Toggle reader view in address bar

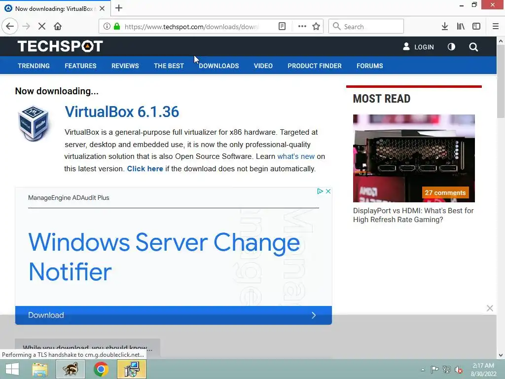[x=282, y=27]
